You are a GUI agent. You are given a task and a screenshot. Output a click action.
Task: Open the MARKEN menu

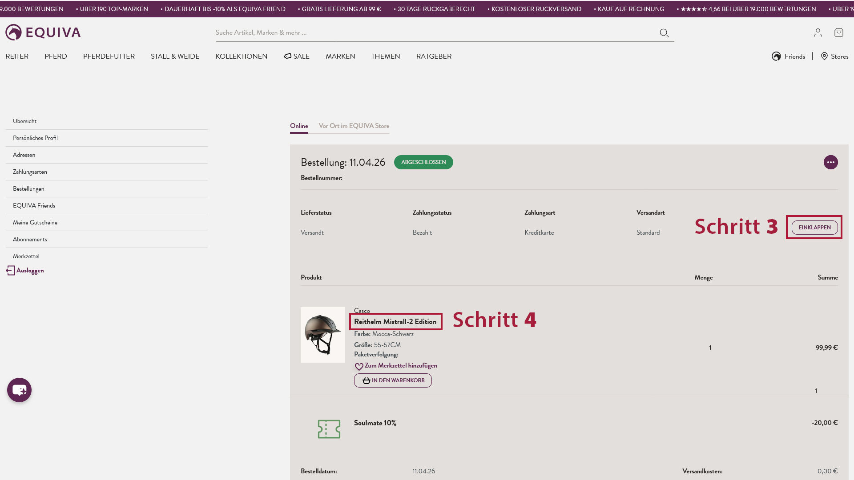pyautogui.click(x=340, y=56)
